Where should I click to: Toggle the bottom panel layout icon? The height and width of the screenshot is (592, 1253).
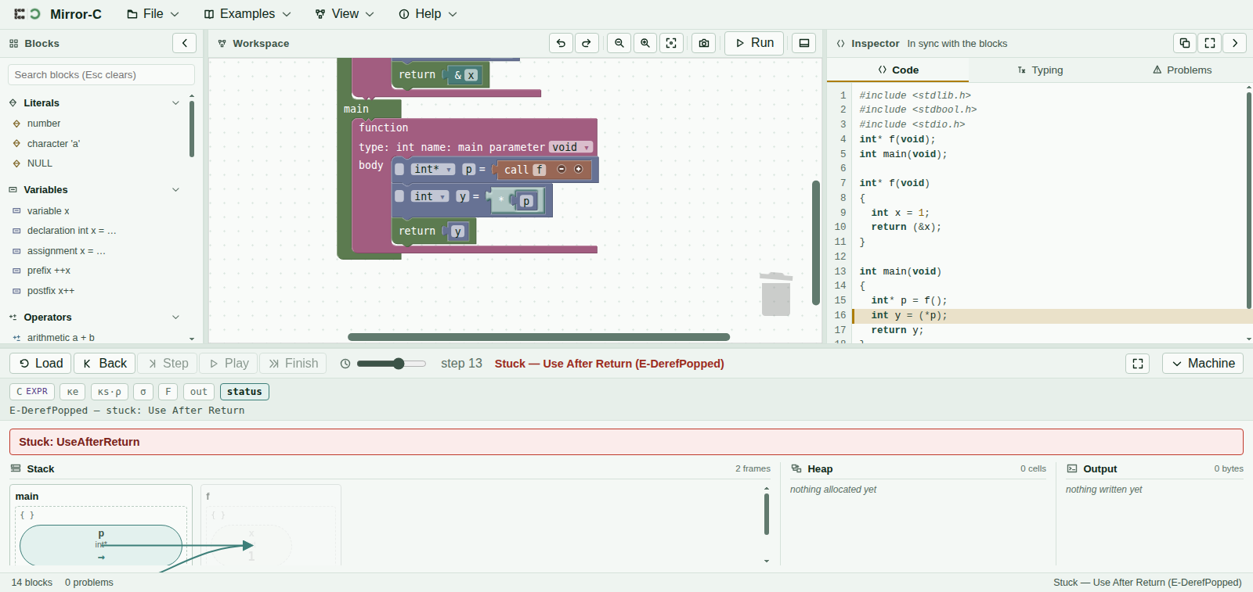click(803, 43)
